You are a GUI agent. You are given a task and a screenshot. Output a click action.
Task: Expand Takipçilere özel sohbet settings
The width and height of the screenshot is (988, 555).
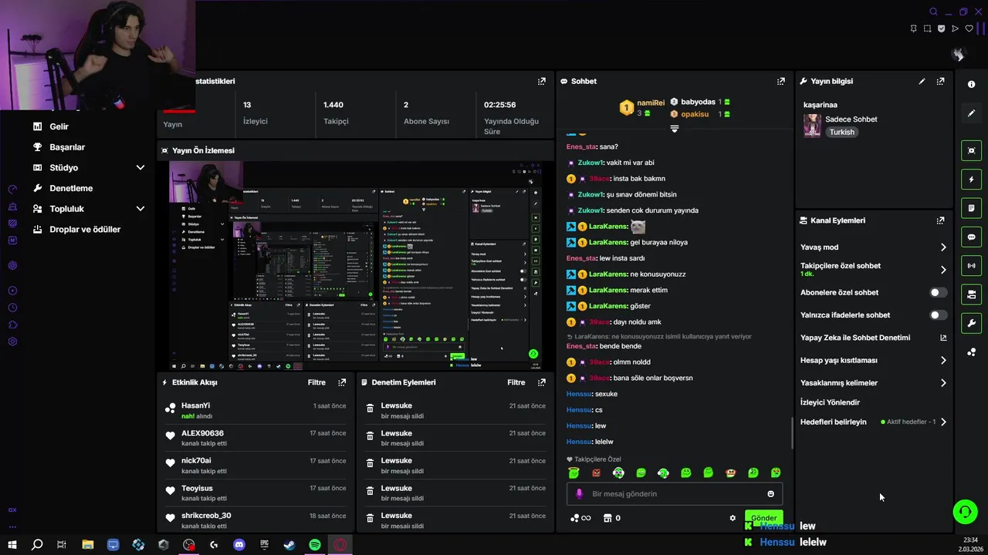[x=943, y=270]
